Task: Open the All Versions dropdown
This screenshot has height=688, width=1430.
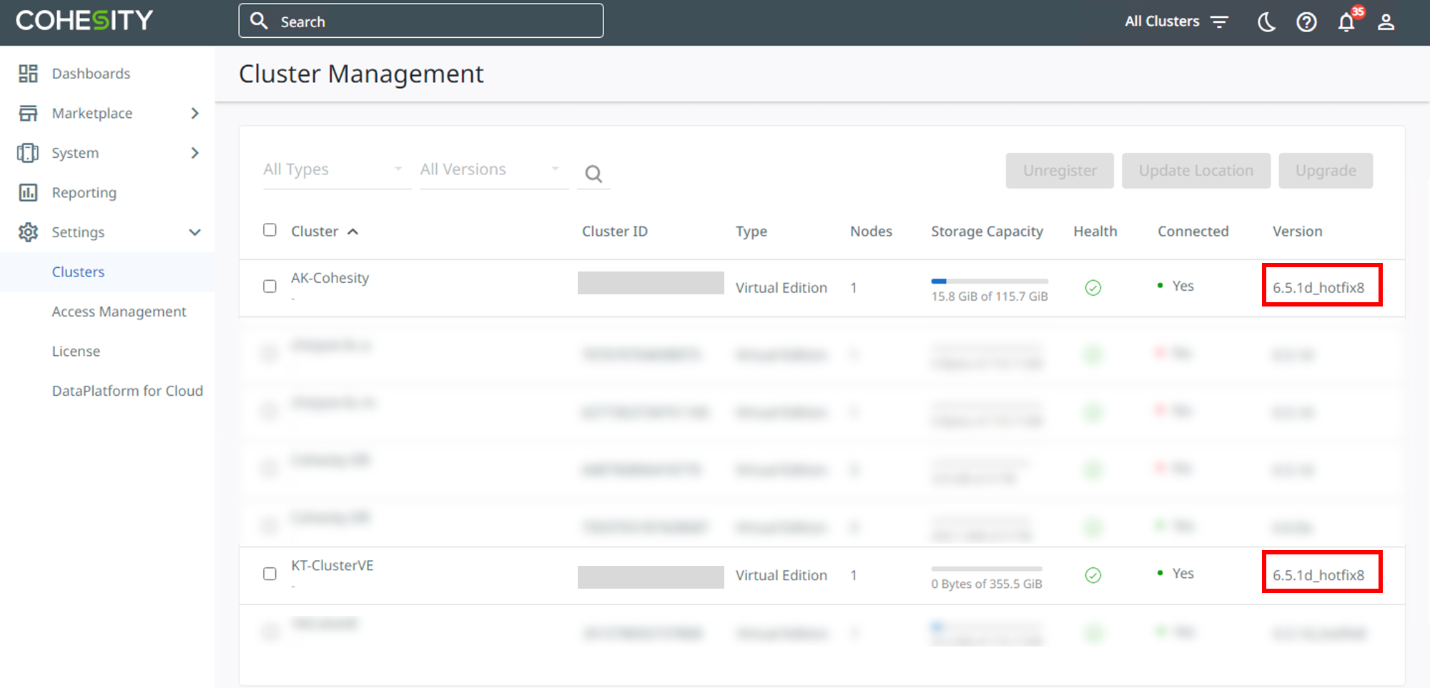Action: click(493, 170)
